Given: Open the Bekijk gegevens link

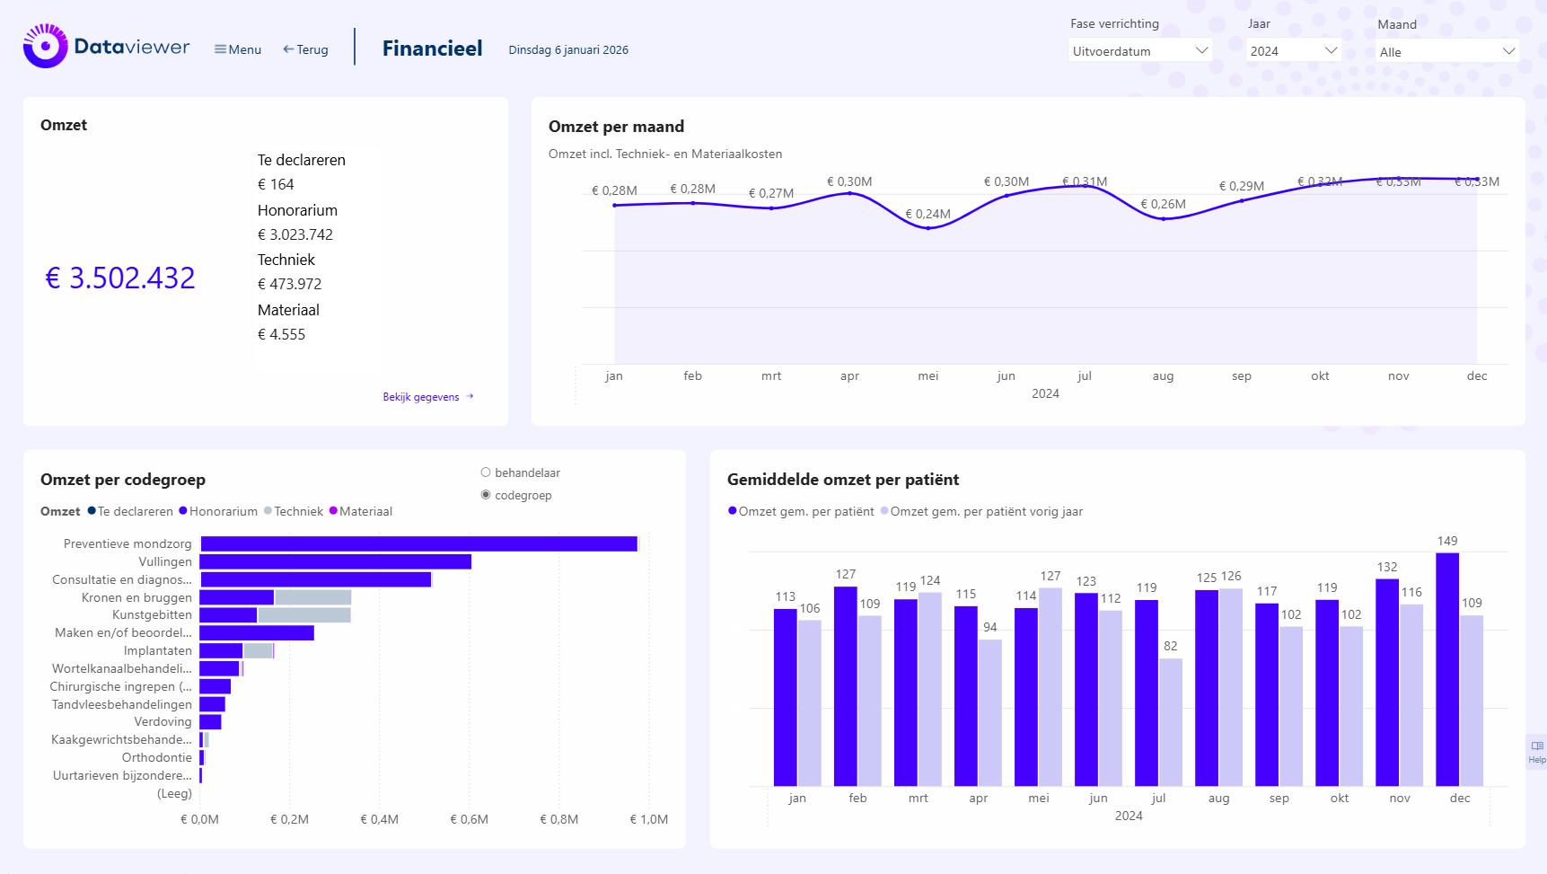Looking at the screenshot, I should pyautogui.click(x=420, y=396).
